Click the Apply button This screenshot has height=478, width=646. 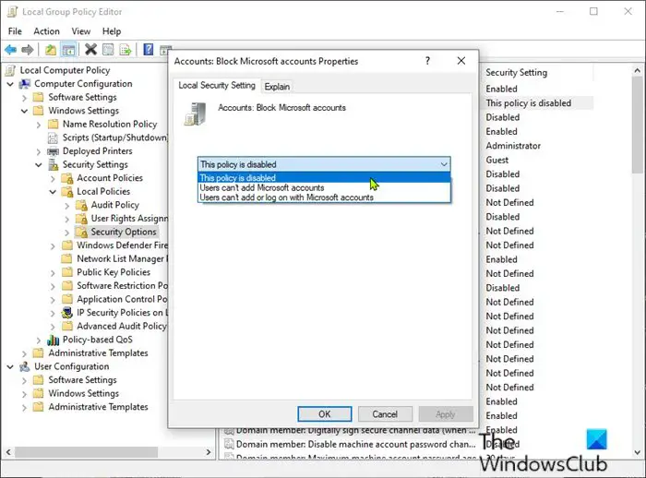[446, 414]
